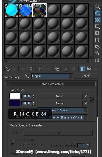Uncheck the Front map enable checkbox
Viewport: 102px width, 157px height.
[85, 96]
